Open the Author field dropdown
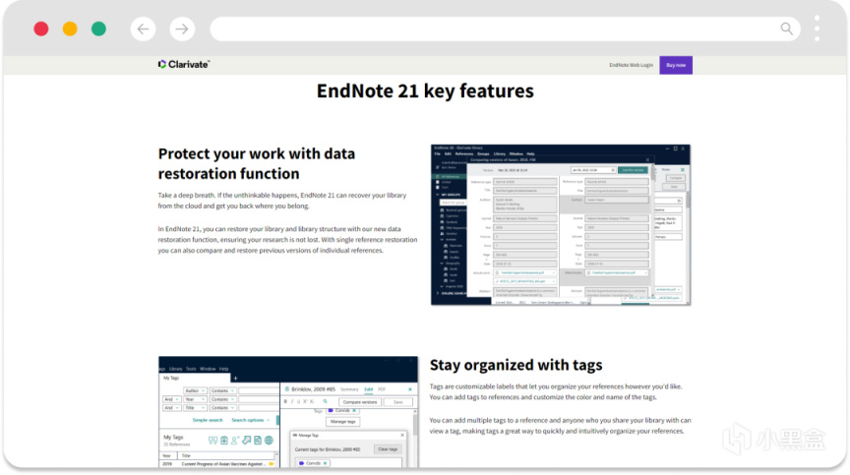Screen dimensions: 850x475 point(195,390)
